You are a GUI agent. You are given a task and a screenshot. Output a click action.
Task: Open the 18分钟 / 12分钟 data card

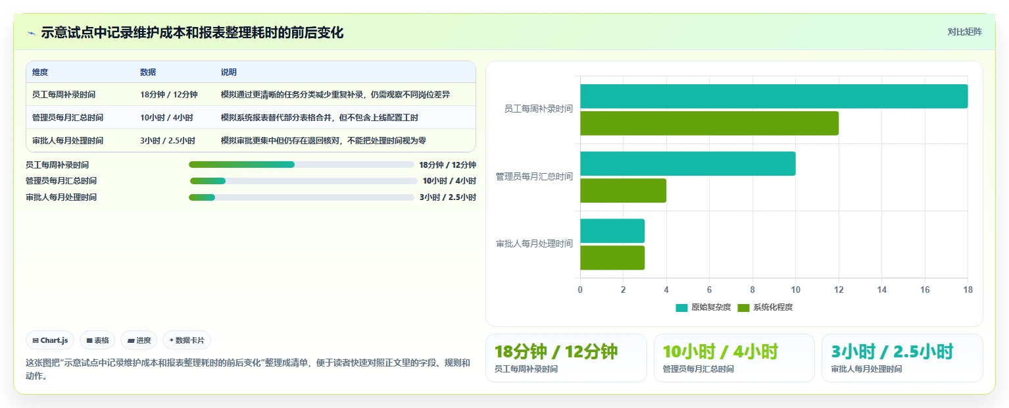[x=566, y=358]
